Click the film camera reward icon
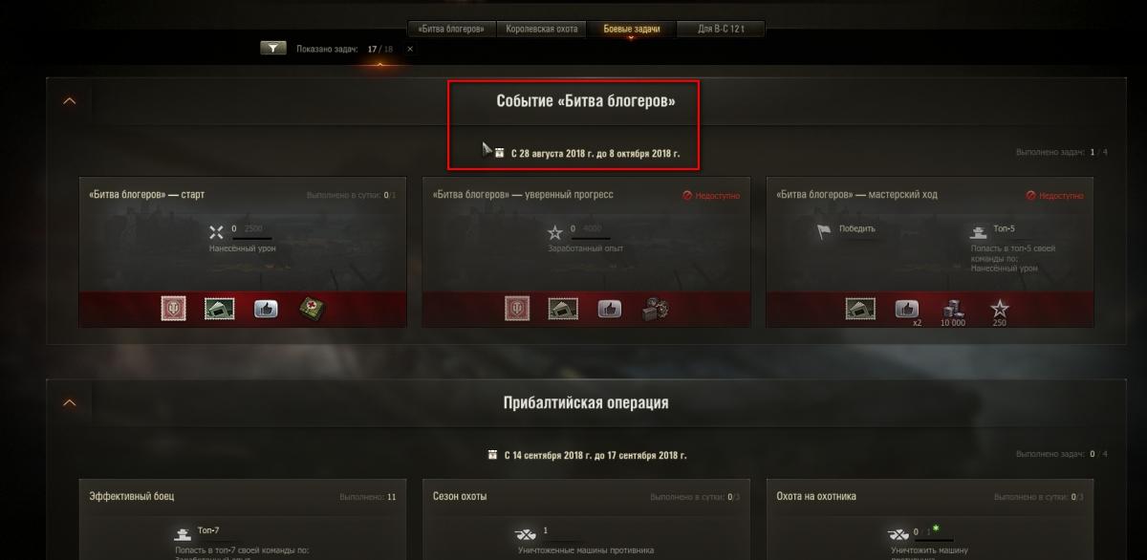The width and height of the screenshot is (1147, 560). (x=656, y=309)
